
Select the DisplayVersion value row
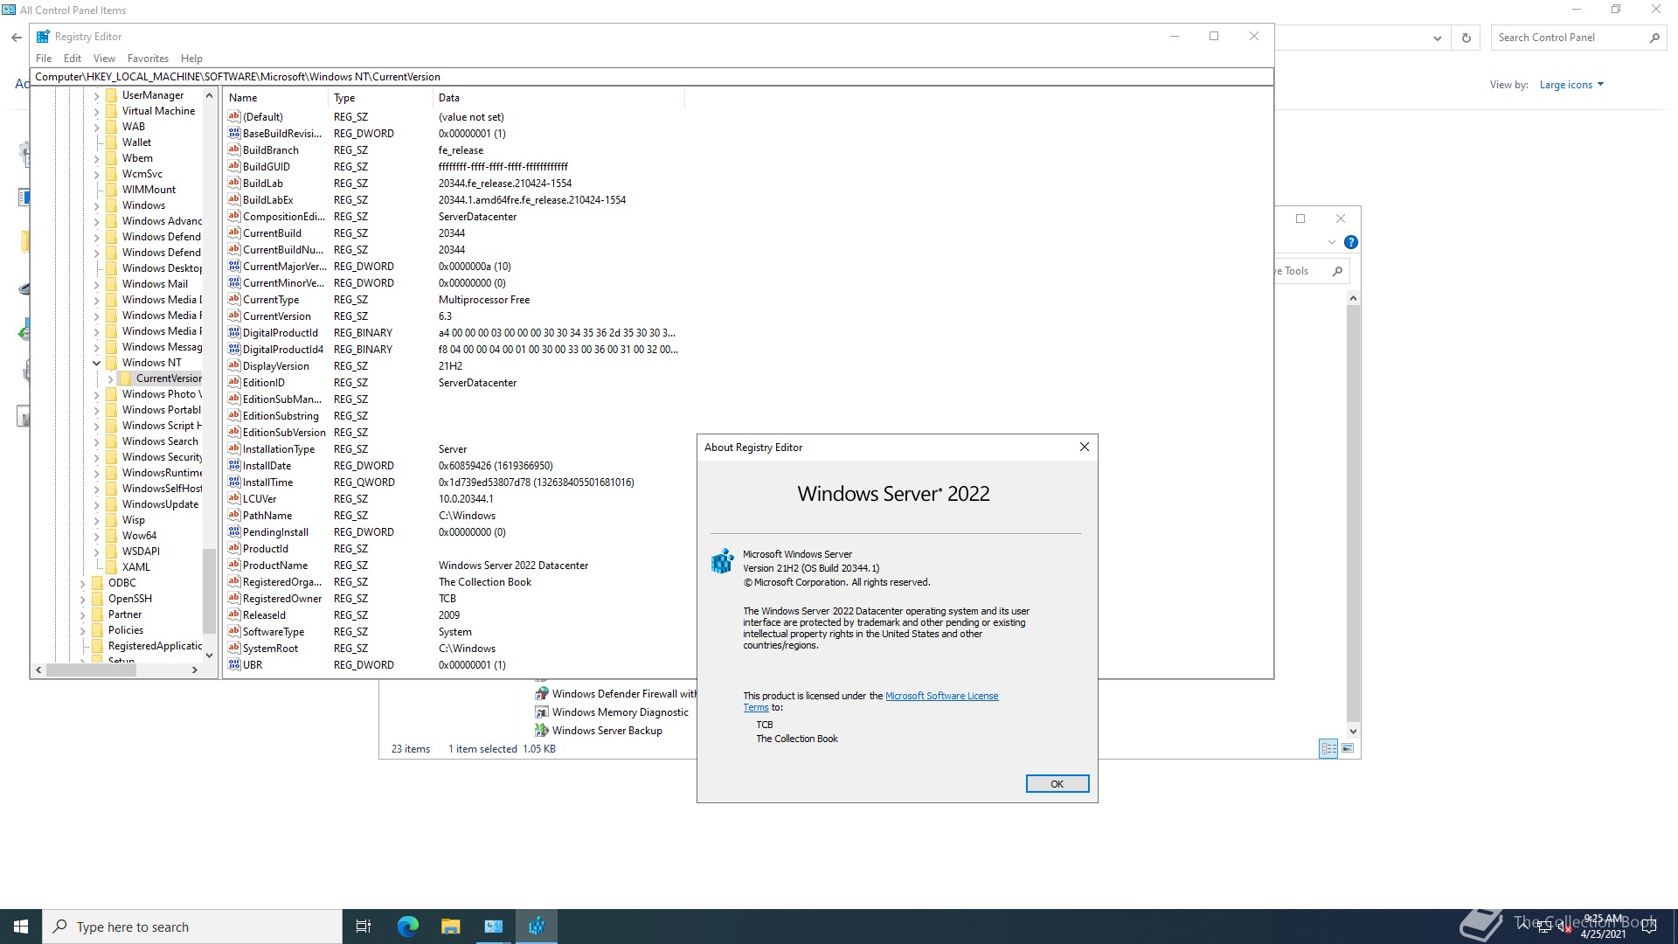454,366
